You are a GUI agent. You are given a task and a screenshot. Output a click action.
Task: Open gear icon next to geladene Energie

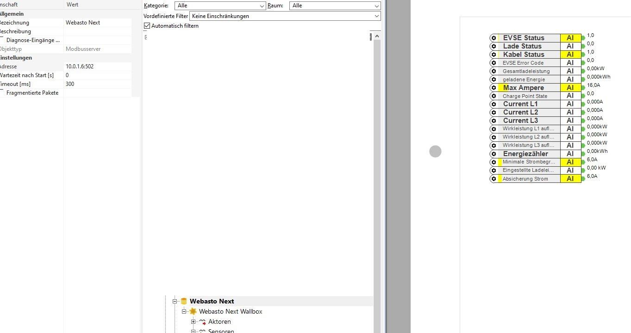(x=494, y=79)
